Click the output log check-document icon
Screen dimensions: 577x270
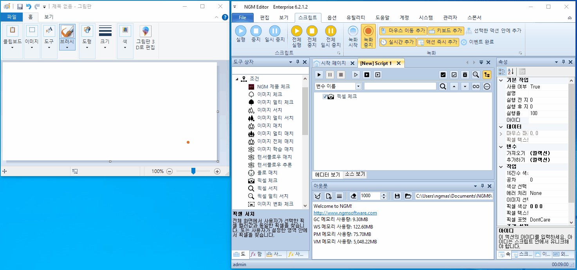pos(328,196)
